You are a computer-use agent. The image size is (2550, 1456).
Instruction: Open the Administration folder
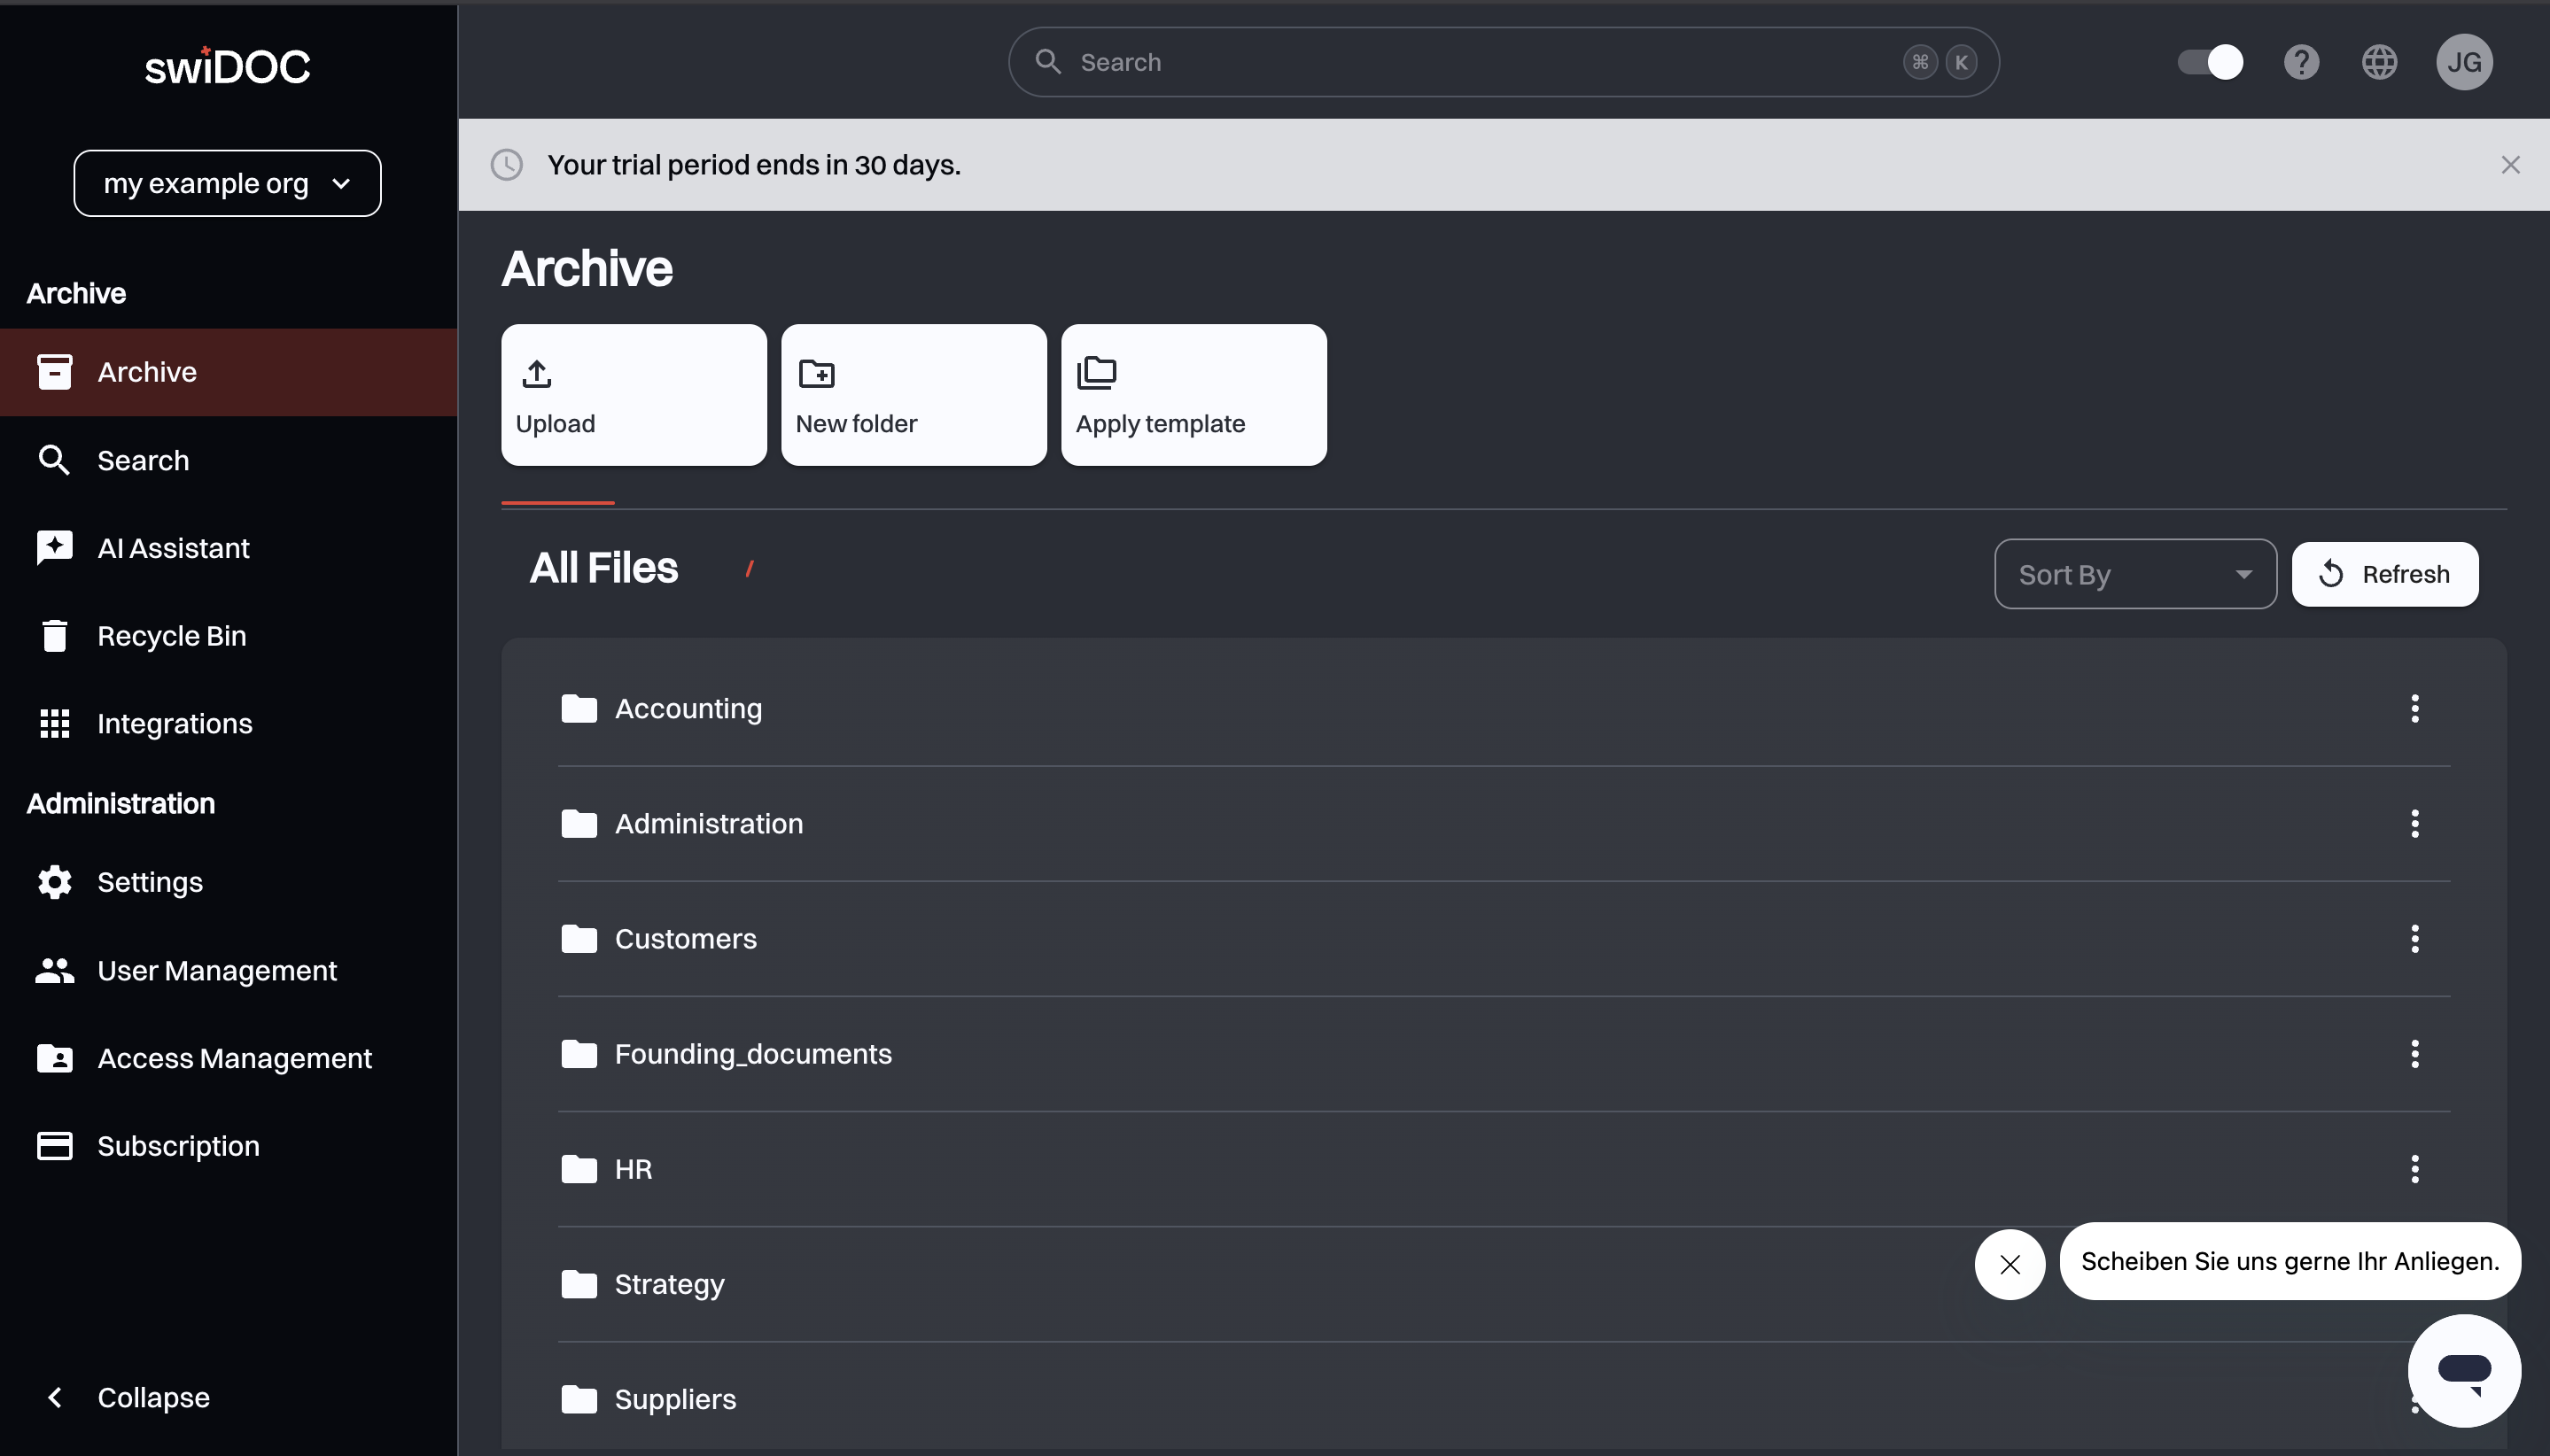pos(1504,823)
